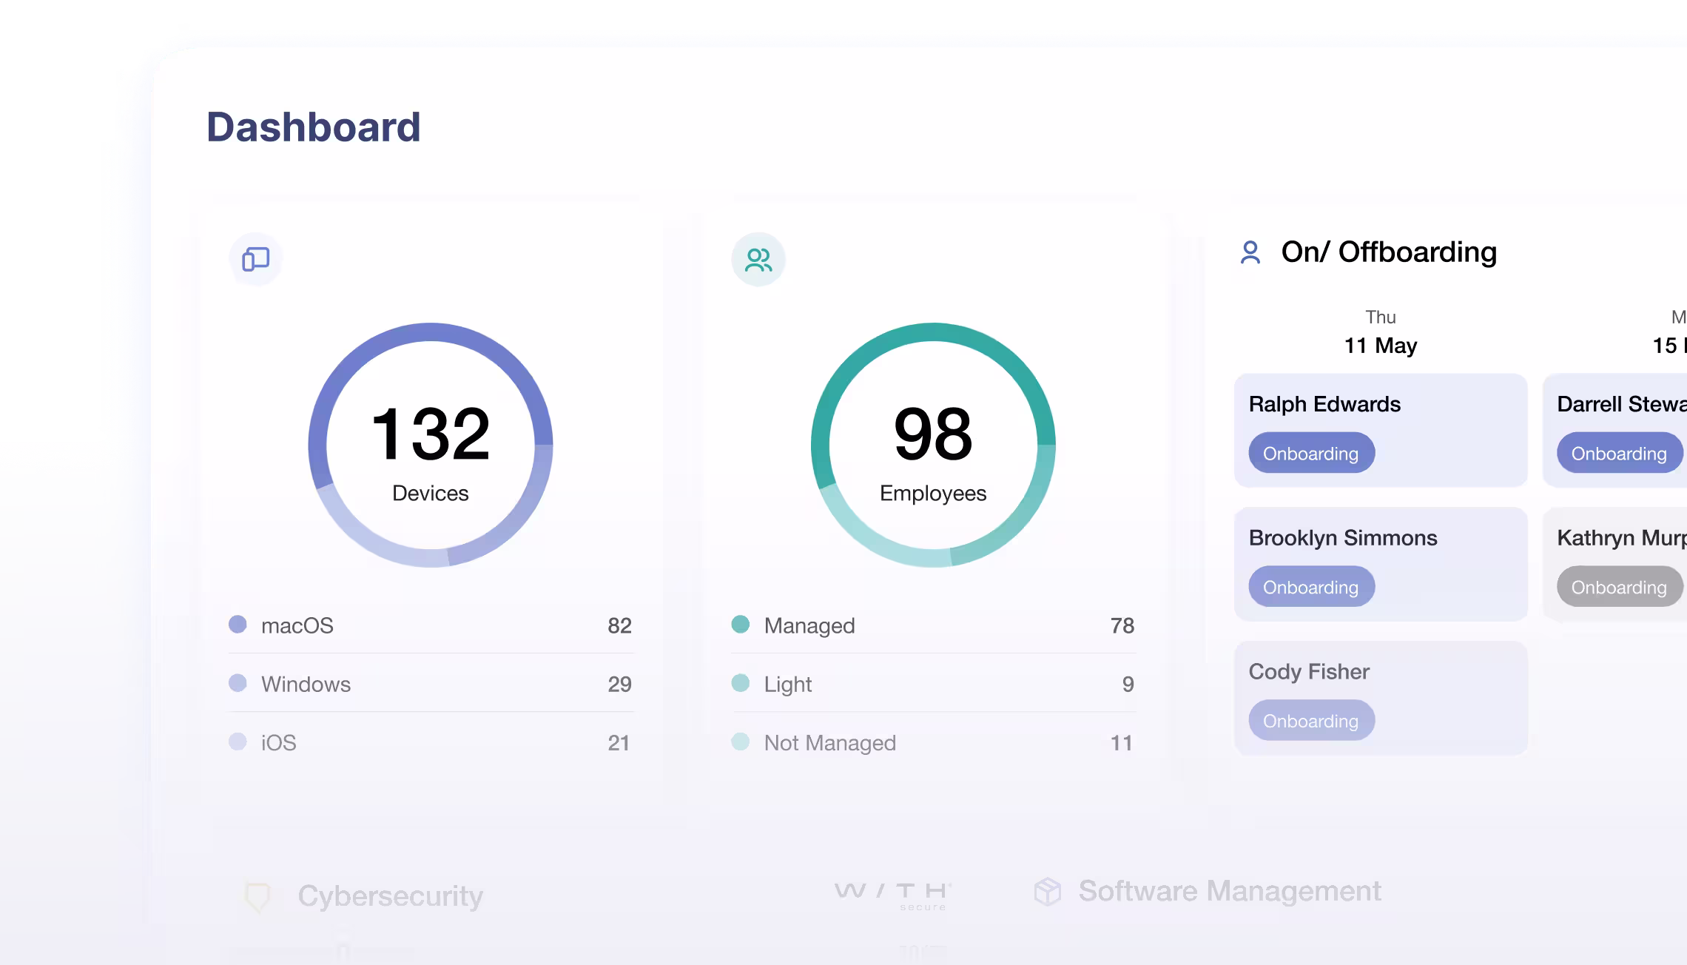This screenshot has width=1687, height=965.
Task: Click the Light count 9
Action: coord(1128,684)
